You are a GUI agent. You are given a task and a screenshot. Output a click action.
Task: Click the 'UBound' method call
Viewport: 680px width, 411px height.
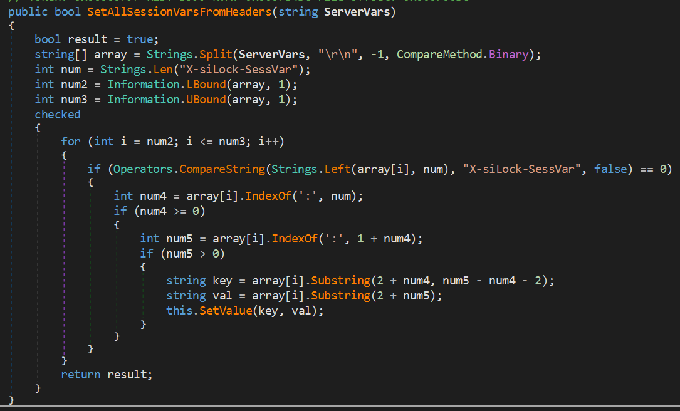206,100
